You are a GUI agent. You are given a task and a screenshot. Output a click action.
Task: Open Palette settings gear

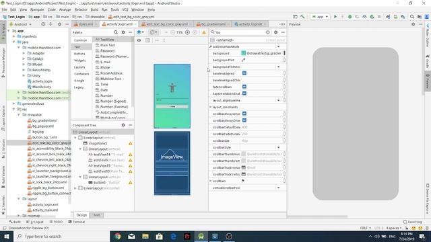pos(123,32)
